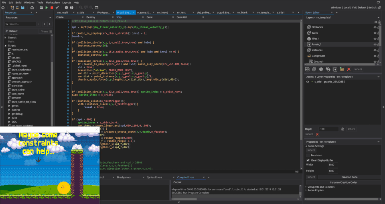Screen dimensions: 385x204
Task: Create executable package icon
Action: [x=32, y=8]
